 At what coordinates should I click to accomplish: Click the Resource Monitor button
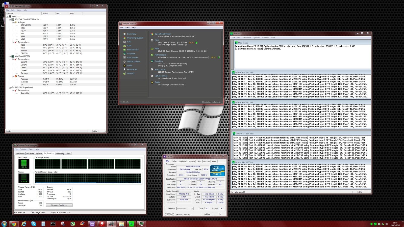(59, 205)
